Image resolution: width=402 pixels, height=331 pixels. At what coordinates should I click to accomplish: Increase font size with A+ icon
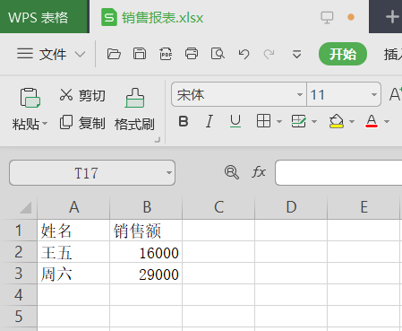click(x=396, y=94)
